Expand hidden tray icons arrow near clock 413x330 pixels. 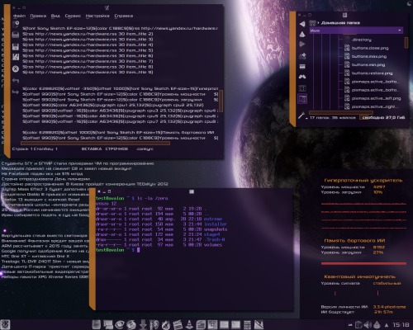click(x=387, y=325)
